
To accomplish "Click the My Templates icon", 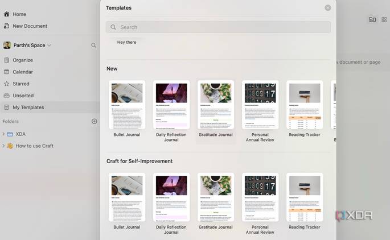I will (x=7, y=107).
